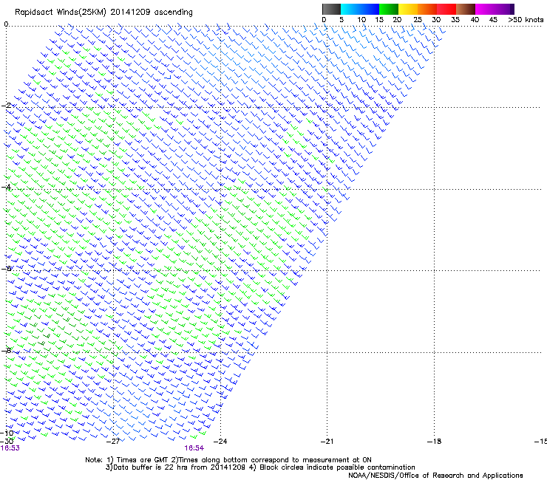Click the 'Data buffer is 22 hrs' note line

click(260, 467)
